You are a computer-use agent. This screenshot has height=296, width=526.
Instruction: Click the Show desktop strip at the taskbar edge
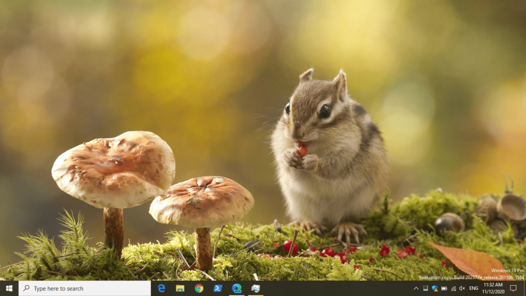[524, 288]
